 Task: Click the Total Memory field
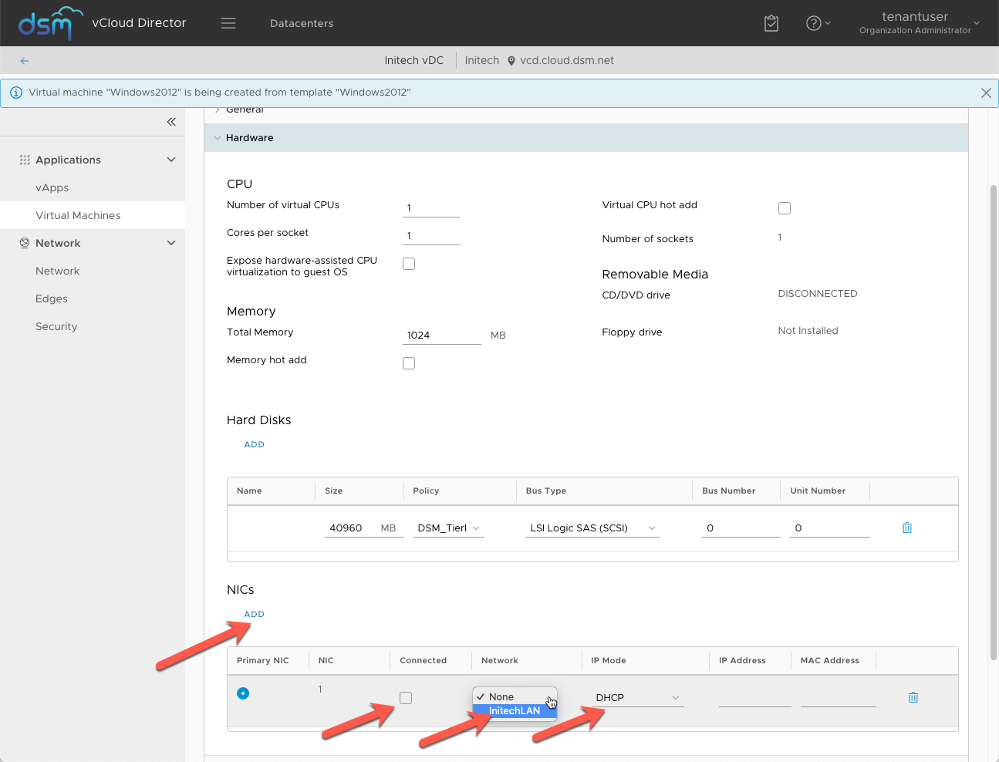coord(442,335)
